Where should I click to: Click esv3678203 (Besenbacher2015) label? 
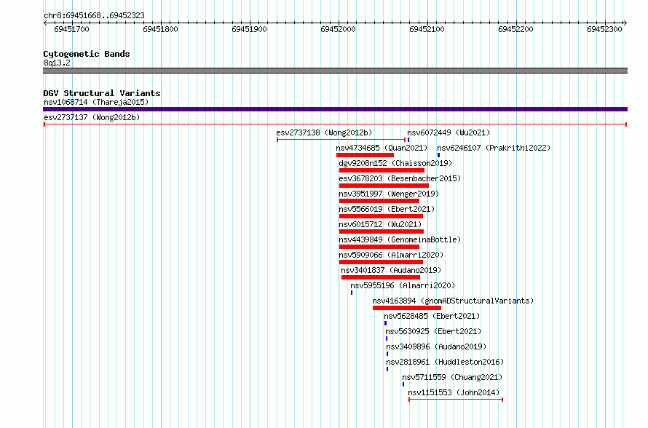400,178
